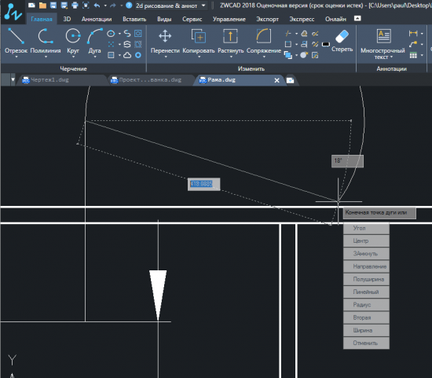Image resolution: width=432 pixels, height=378 pixels.
Task: Click the open folder icon
Action: click(42, 6)
